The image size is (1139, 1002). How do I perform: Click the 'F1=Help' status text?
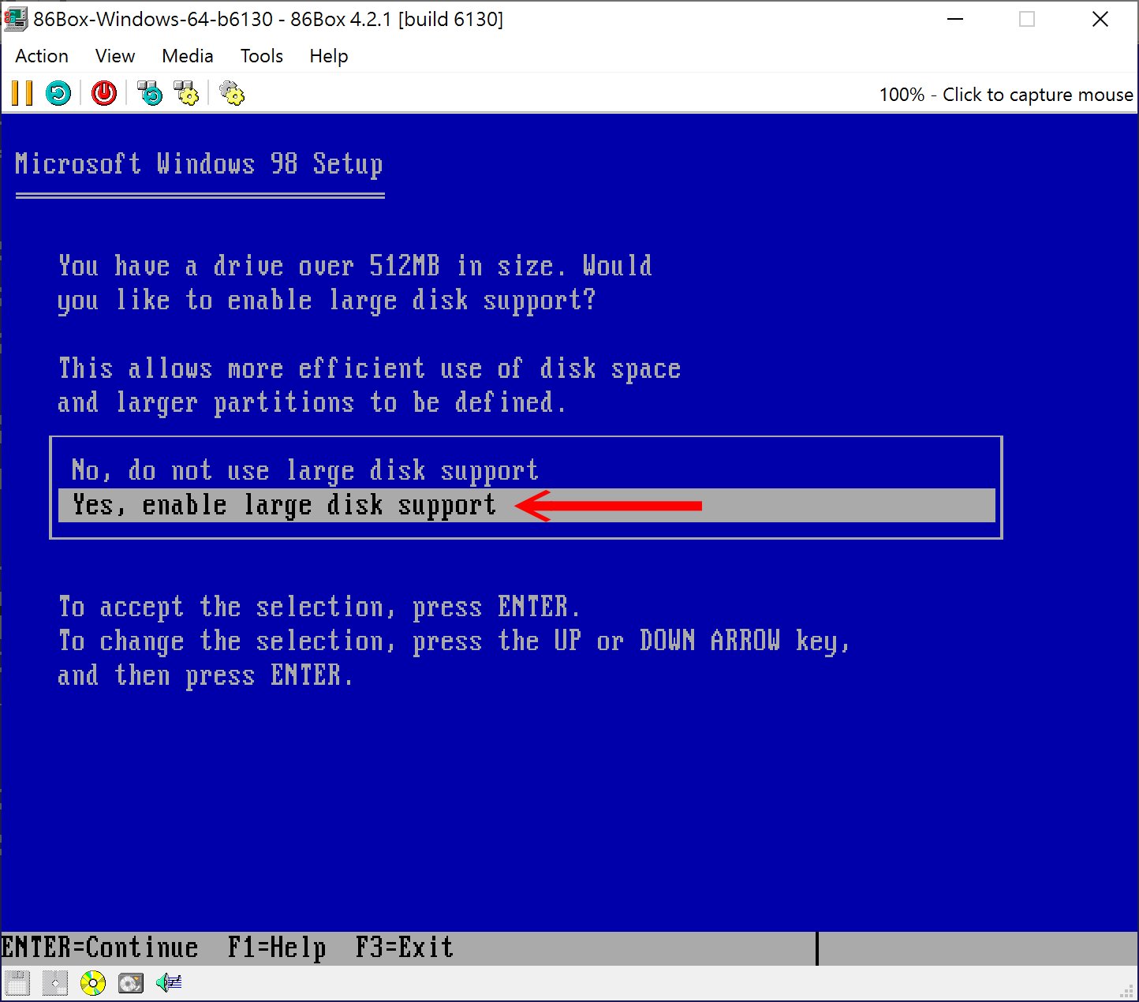click(277, 948)
